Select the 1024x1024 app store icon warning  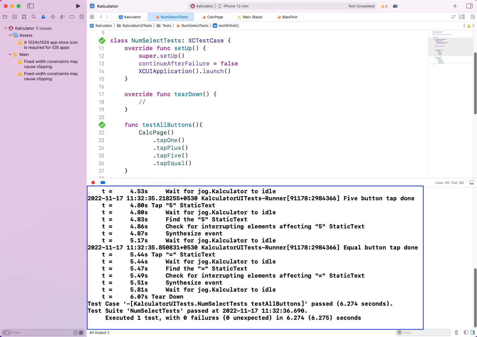coord(48,45)
